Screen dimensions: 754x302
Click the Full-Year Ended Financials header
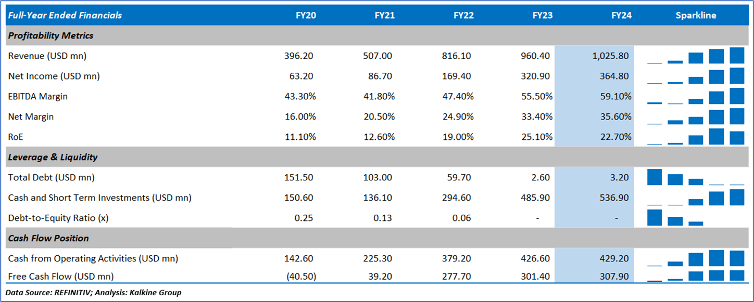(x=65, y=15)
